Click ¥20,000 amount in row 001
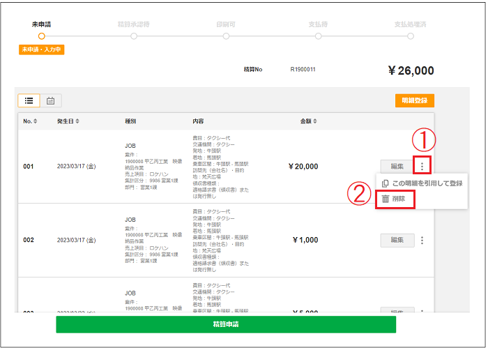Viewport: 488px width, 350px height. click(x=303, y=167)
